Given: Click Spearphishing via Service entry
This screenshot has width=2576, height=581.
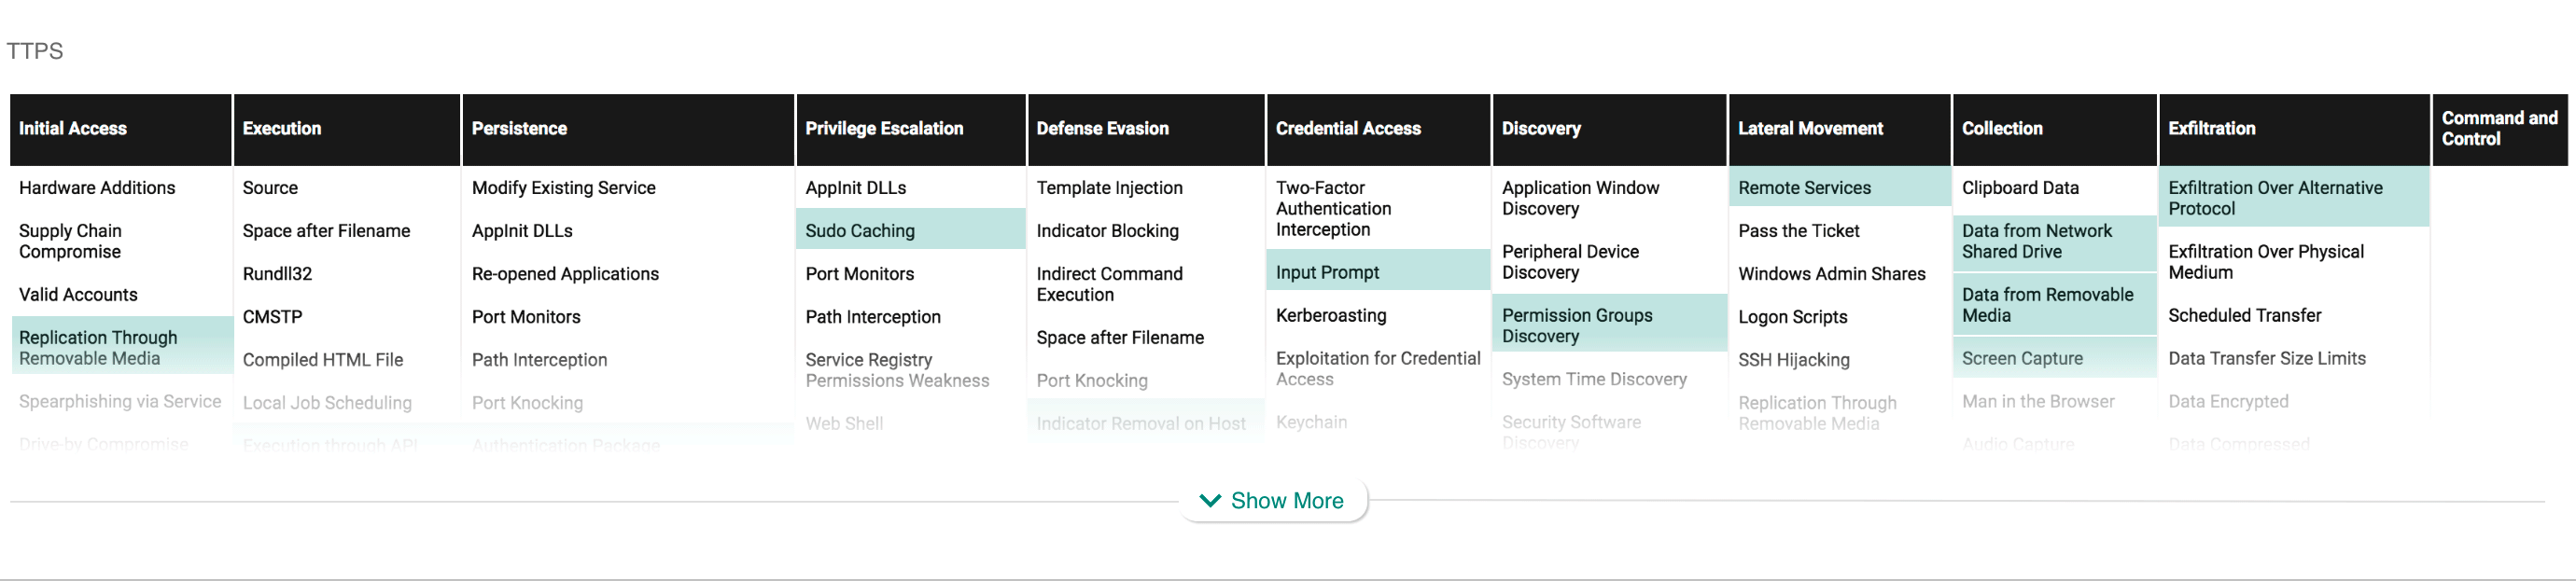Looking at the screenshot, I should [x=120, y=402].
